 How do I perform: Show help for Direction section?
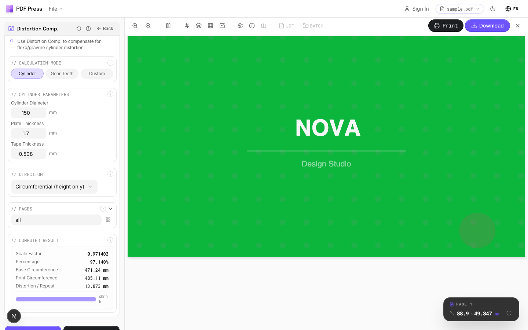pos(110,174)
